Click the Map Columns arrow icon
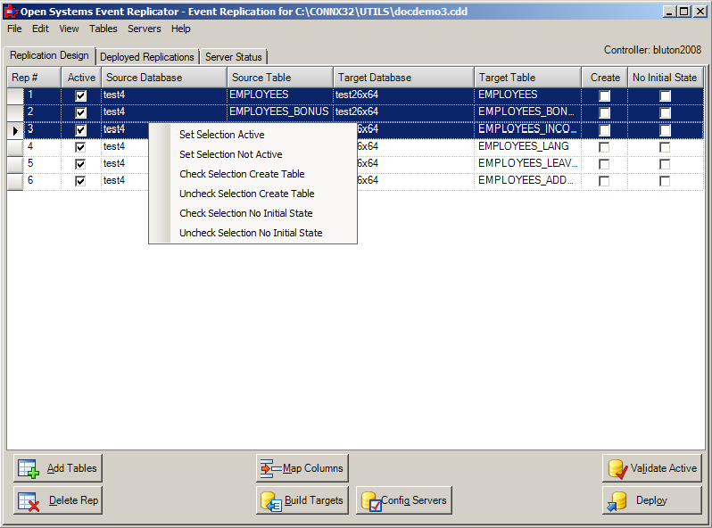Image resolution: width=712 pixels, height=528 pixels. pyautogui.click(x=271, y=468)
